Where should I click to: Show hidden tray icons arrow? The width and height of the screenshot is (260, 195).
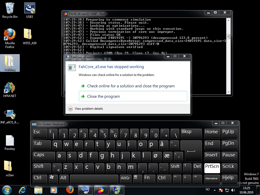point(215,190)
